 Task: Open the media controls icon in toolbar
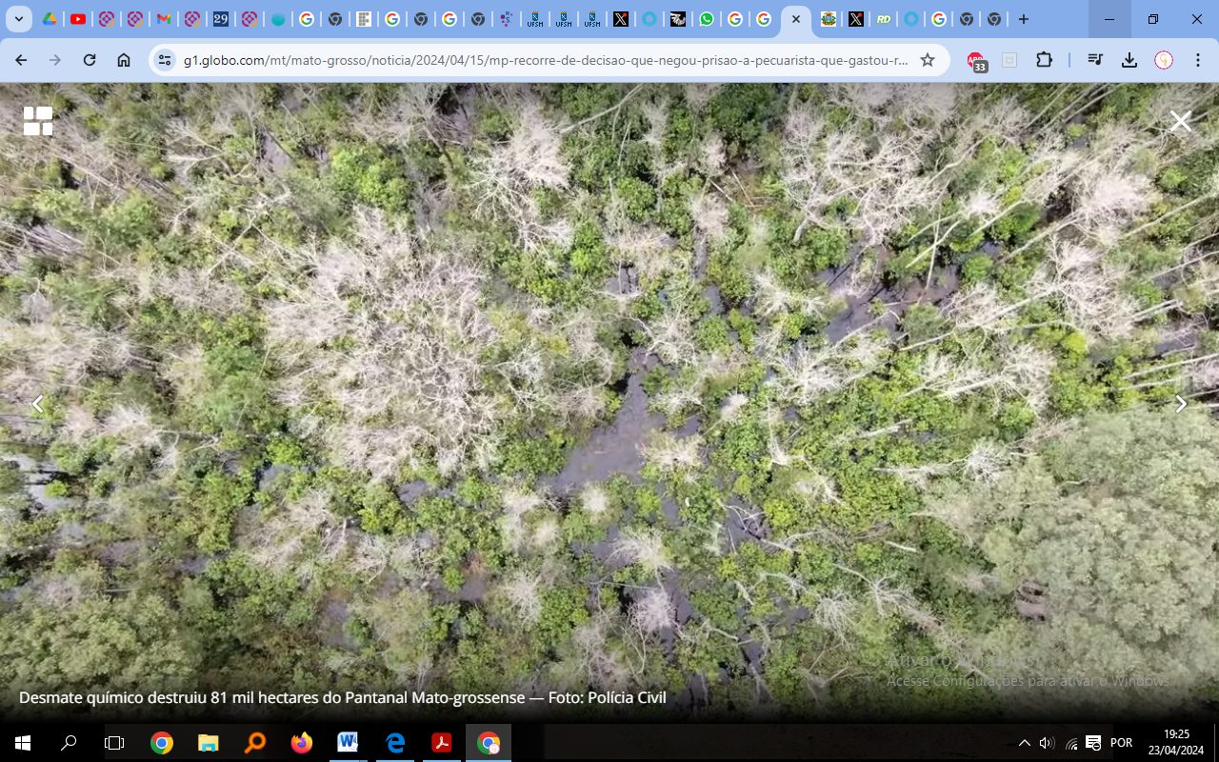(x=1095, y=60)
